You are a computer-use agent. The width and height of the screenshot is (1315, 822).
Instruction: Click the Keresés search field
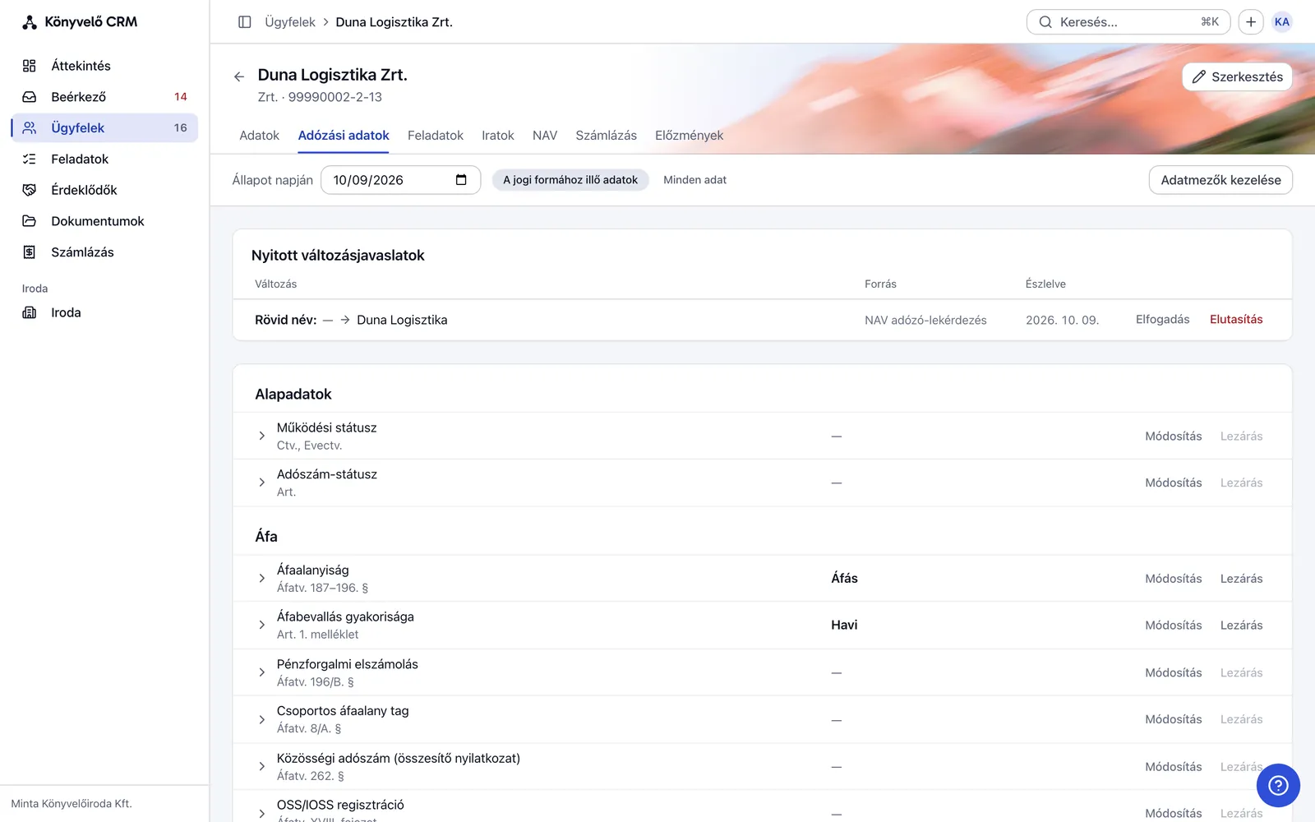click(1128, 22)
